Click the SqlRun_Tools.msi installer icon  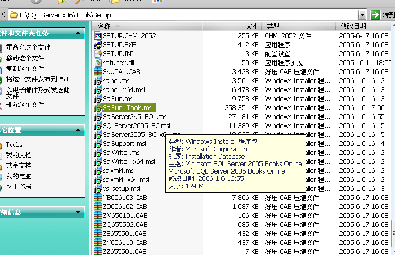coord(98,108)
